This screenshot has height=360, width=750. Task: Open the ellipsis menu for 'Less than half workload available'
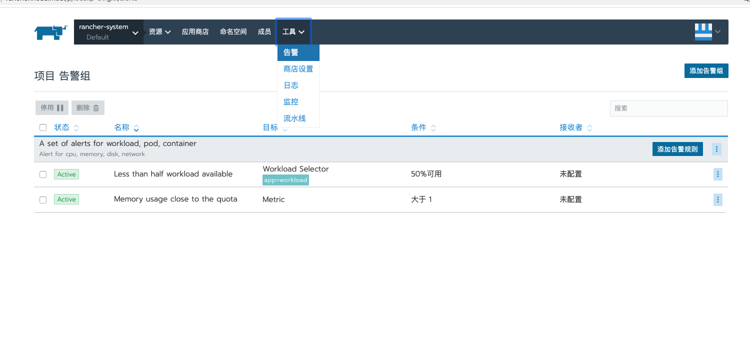pyautogui.click(x=717, y=174)
